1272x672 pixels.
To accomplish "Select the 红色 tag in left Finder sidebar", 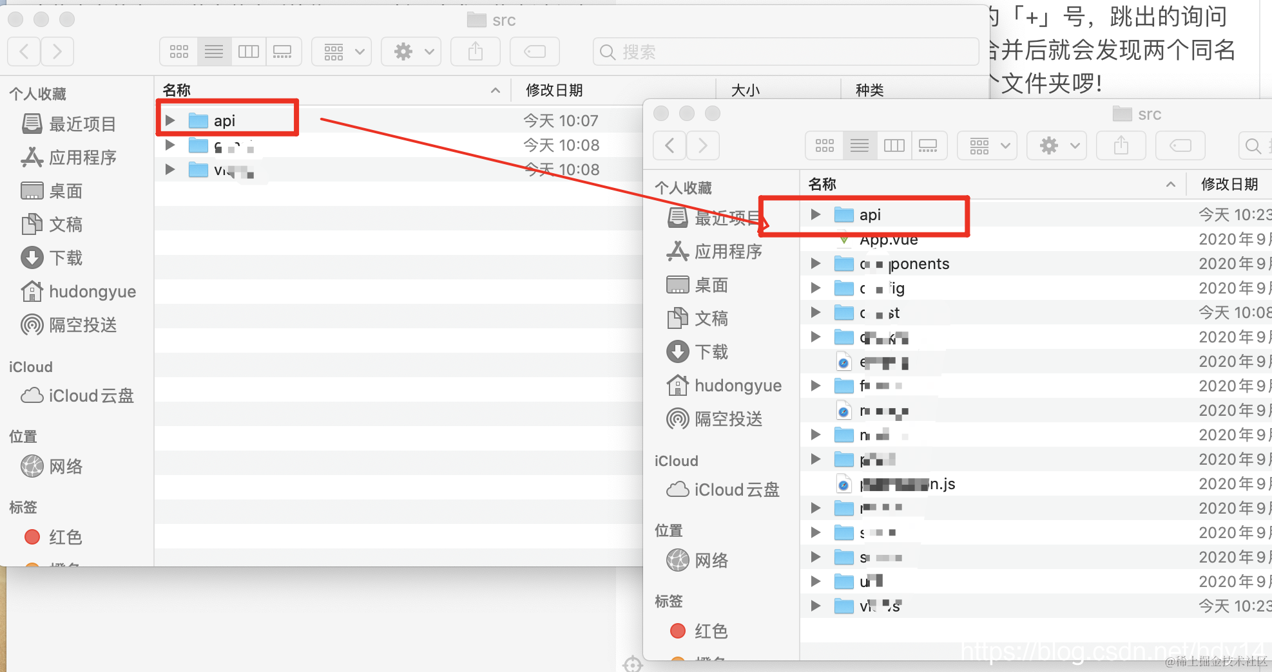I will 53,537.
